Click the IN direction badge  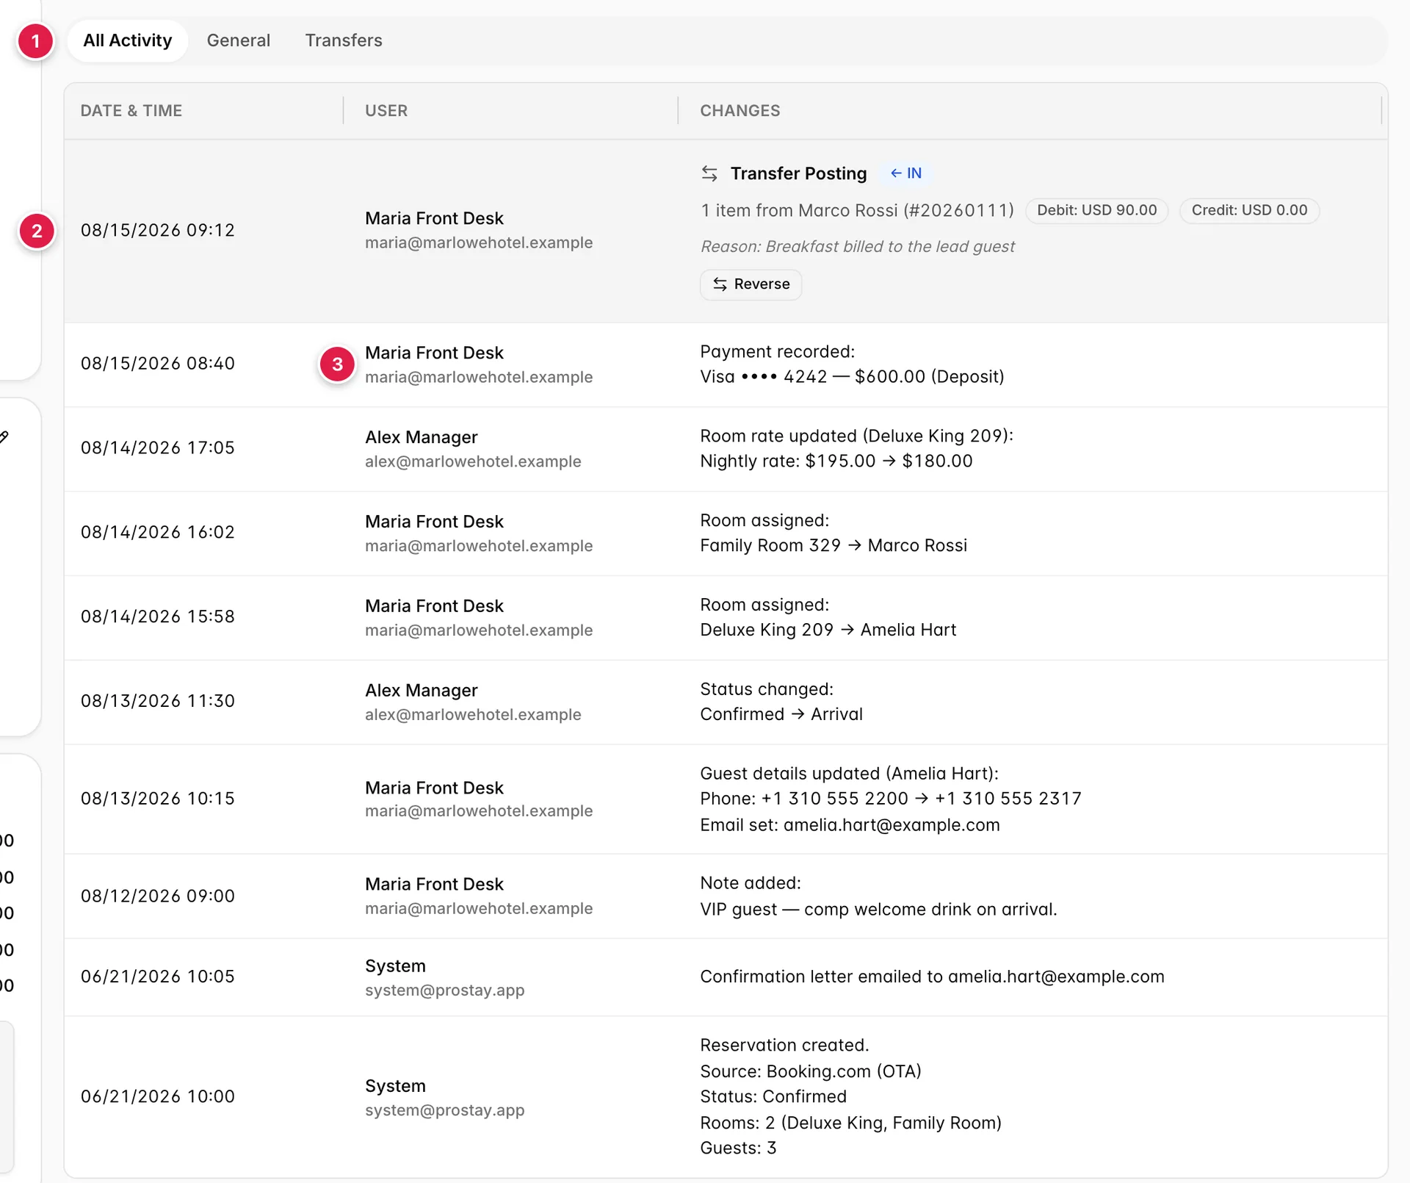[x=905, y=173]
